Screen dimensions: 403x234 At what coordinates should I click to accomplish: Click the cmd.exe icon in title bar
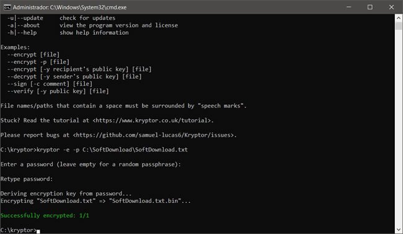(7, 7)
